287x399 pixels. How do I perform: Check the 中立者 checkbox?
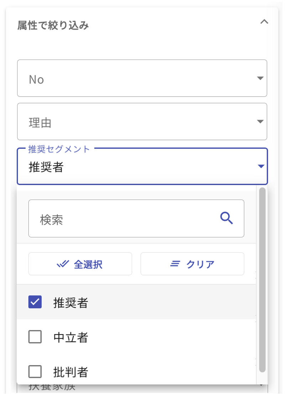(x=35, y=337)
